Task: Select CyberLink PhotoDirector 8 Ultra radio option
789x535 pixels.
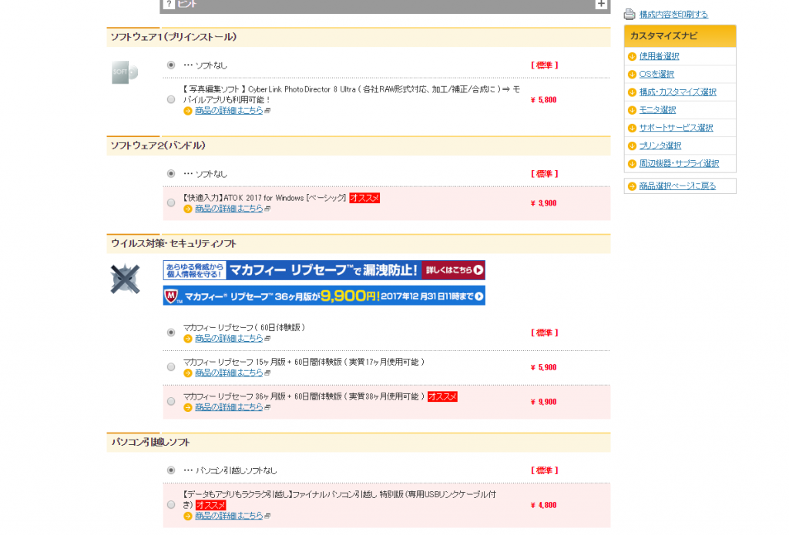Action: point(171,99)
